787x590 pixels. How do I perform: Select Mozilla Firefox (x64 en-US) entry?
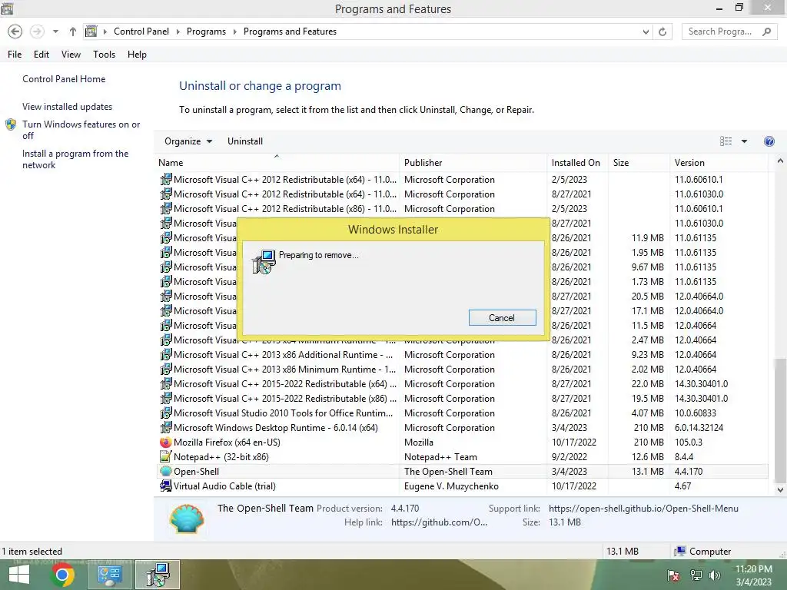(463, 442)
